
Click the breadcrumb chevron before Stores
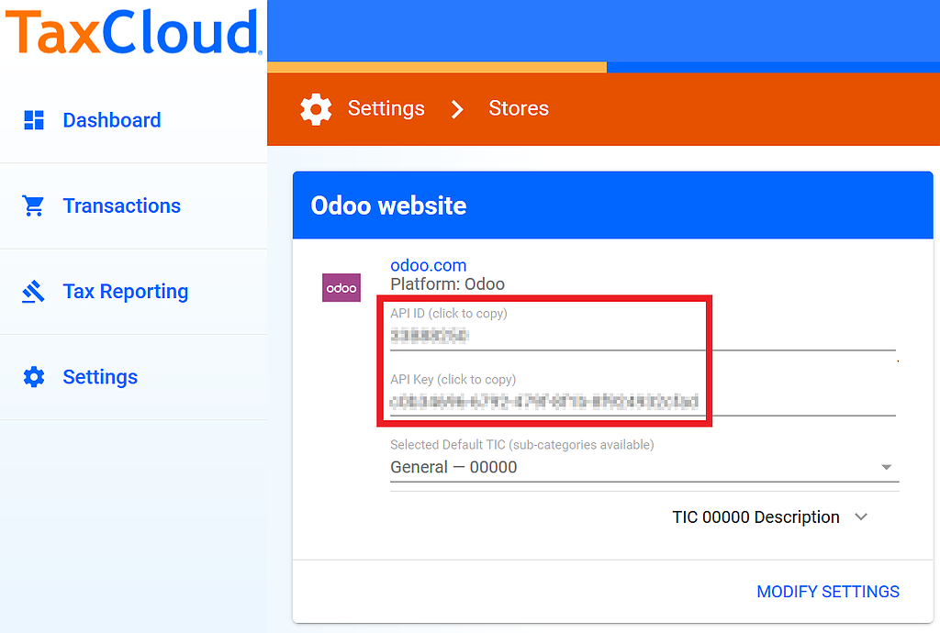click(x=457, y=109)
